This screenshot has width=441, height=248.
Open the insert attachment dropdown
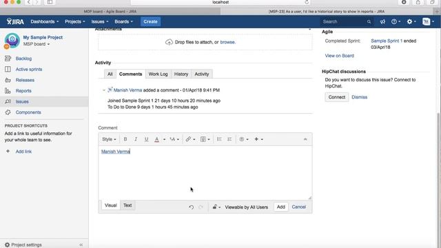pos(205,139)
